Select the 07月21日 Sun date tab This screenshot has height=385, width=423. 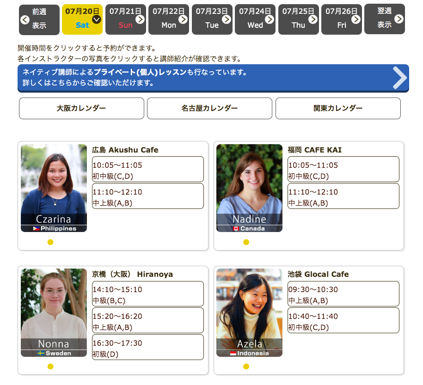coord(125,19)
